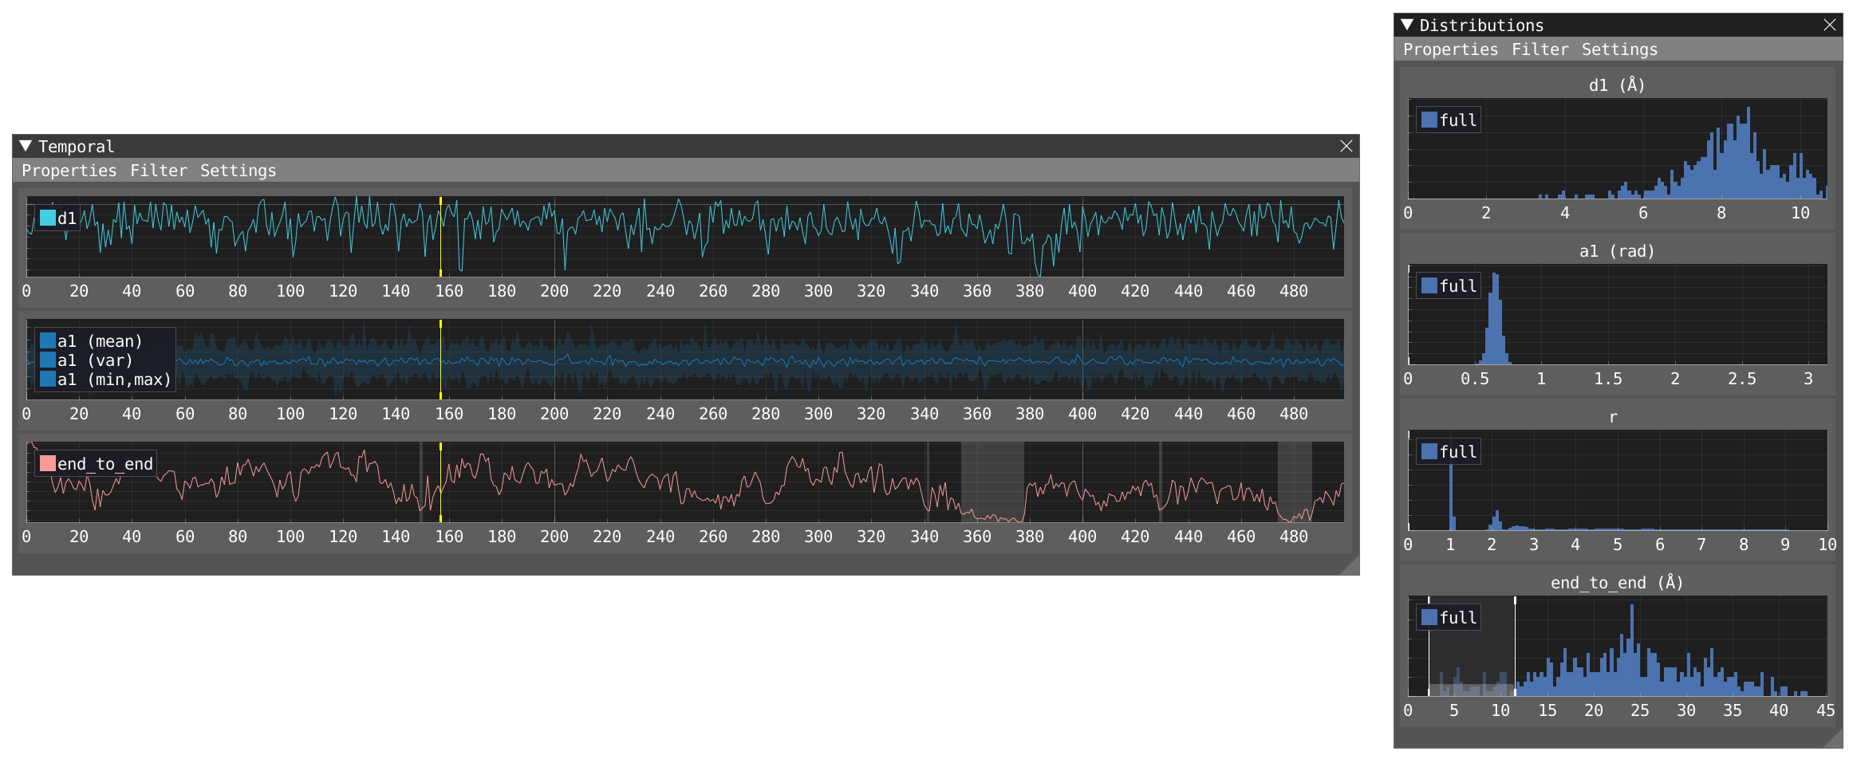The image size is (1853, 763).
Task: Click the 'r' histogram title
Action: click(x=1613, y=417)
